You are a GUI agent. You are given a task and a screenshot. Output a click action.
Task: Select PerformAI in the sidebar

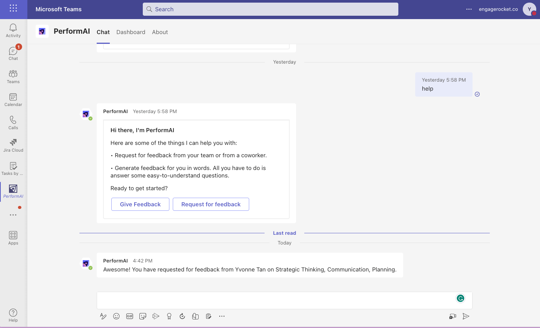click(13, 191)
